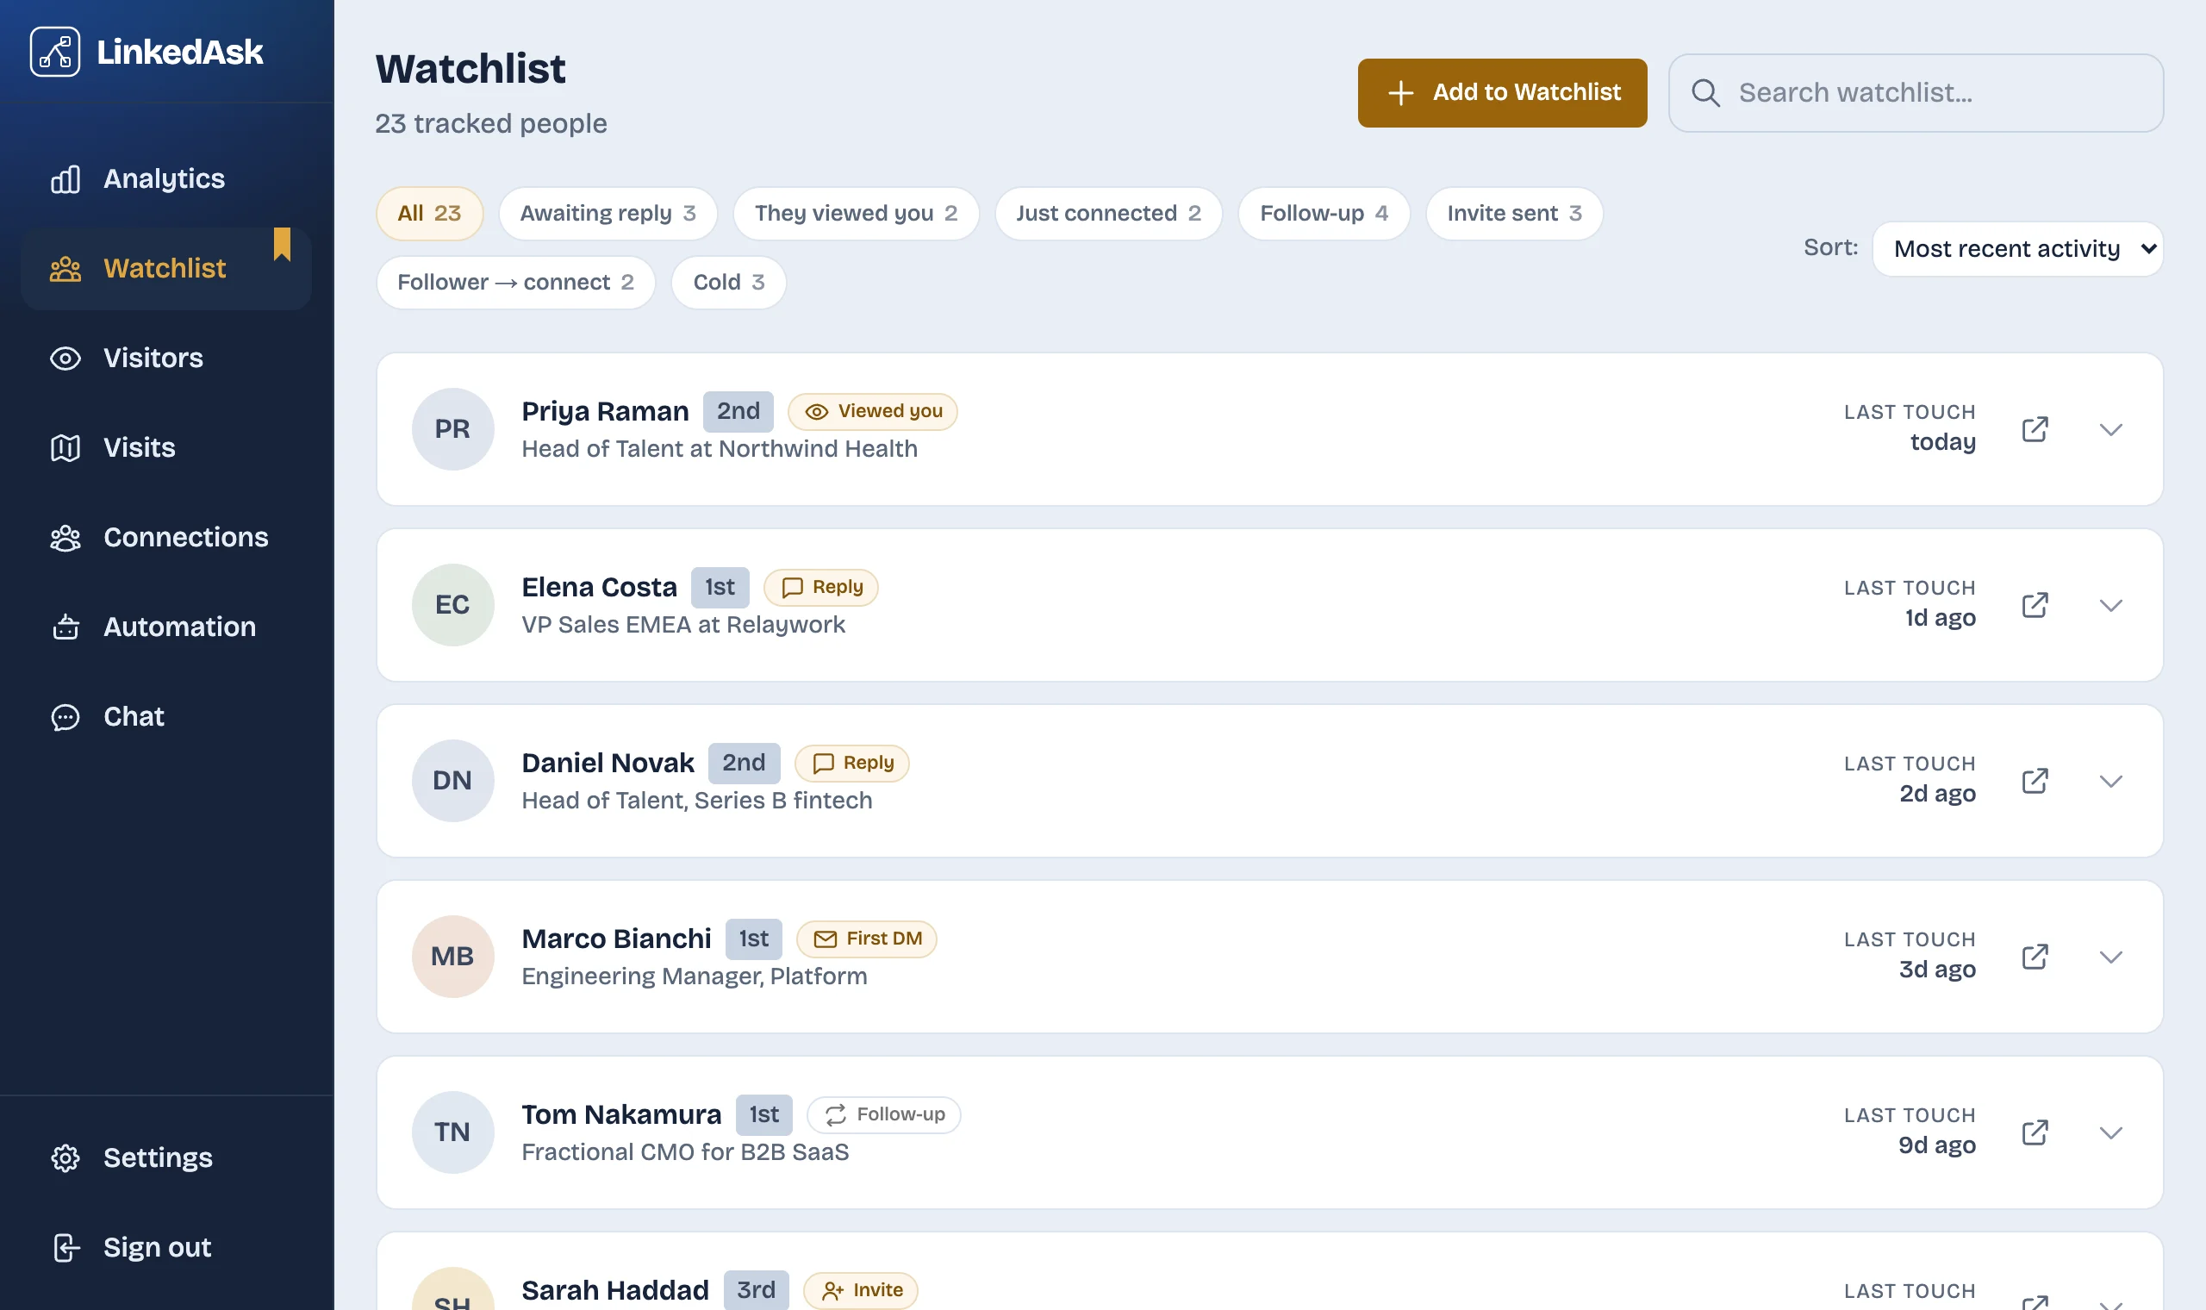This screenshot has height=1310, width=2206.
Task: Expand Marco Bianchi's card
Action: [2110, 956]
